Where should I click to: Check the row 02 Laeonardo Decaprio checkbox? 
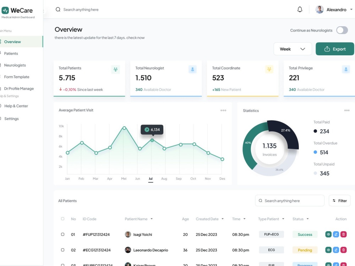click(x=62, y=250)
